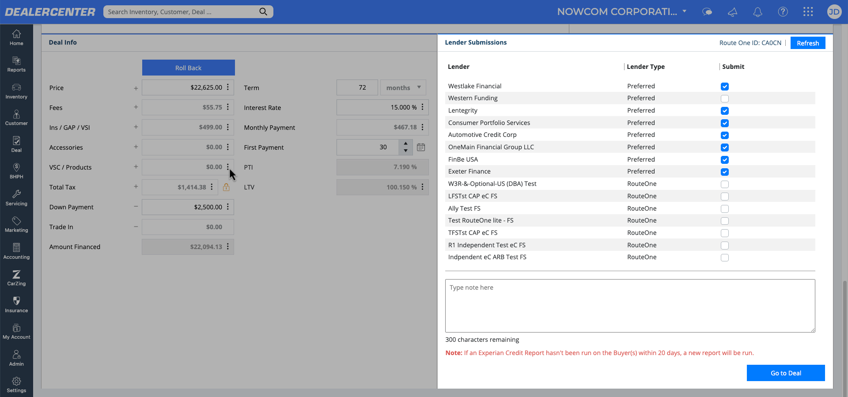
Task: Uncheck FinBe USA submit checkbox
Action: (725, 160)
